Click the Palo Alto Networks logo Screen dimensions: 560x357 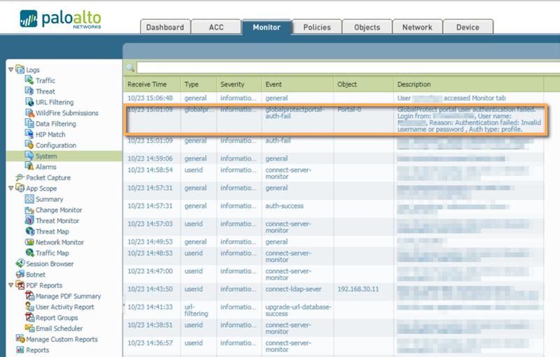[60, 19]
